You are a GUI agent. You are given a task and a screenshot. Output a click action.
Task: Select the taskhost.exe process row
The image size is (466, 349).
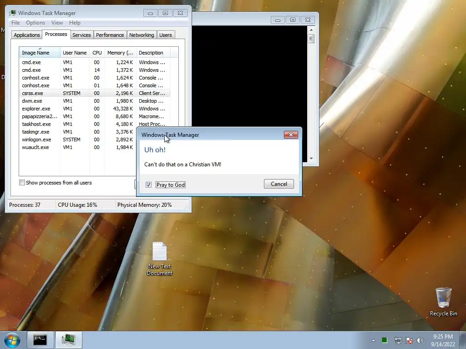pos(95,124)
